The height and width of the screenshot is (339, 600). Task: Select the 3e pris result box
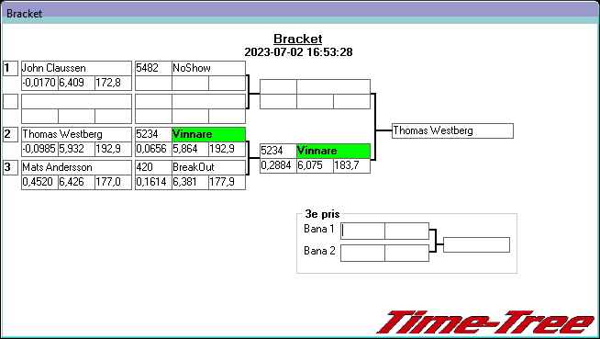(x=476, y=244)
